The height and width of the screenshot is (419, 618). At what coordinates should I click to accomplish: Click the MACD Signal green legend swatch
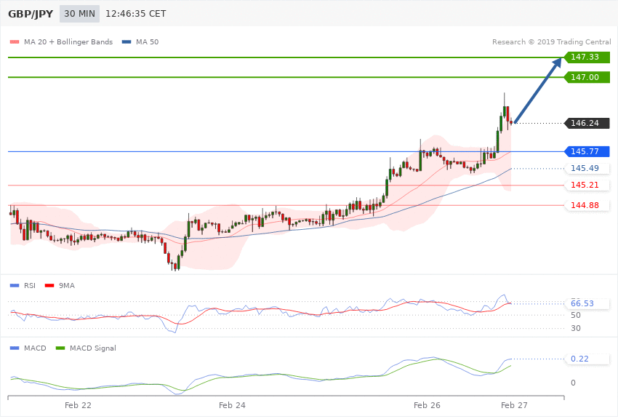point(60,348)
